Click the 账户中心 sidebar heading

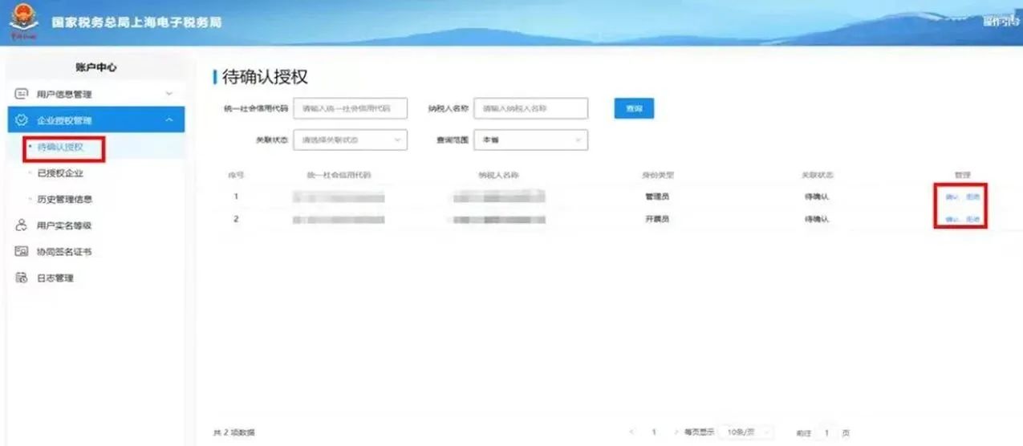point(96,67)
